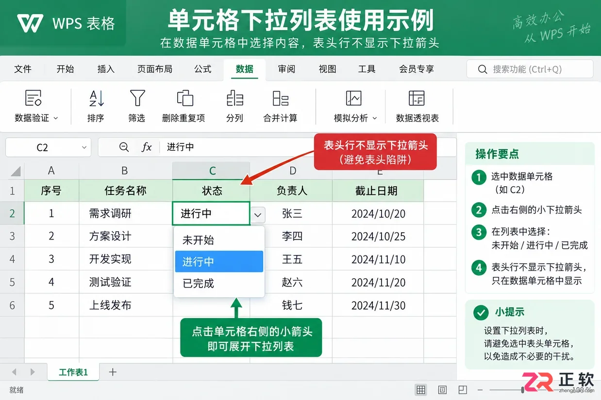Add a new sheet with plus button
Screen dimensions: 601x400
pyautogui.click(x=113, y=372)
